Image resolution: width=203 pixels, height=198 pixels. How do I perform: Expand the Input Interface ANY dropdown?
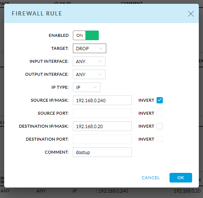(89, 61)
